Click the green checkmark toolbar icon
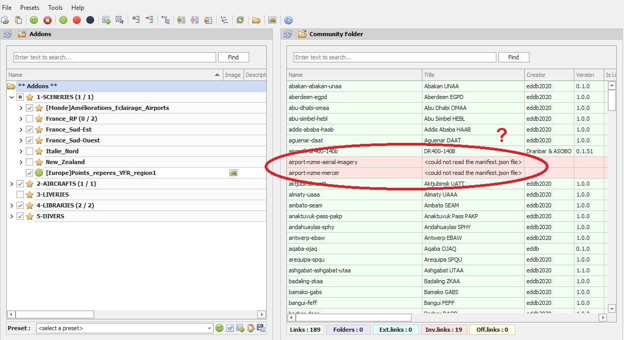This screenshot has height=340, width=624. click(x=34, y=20)
